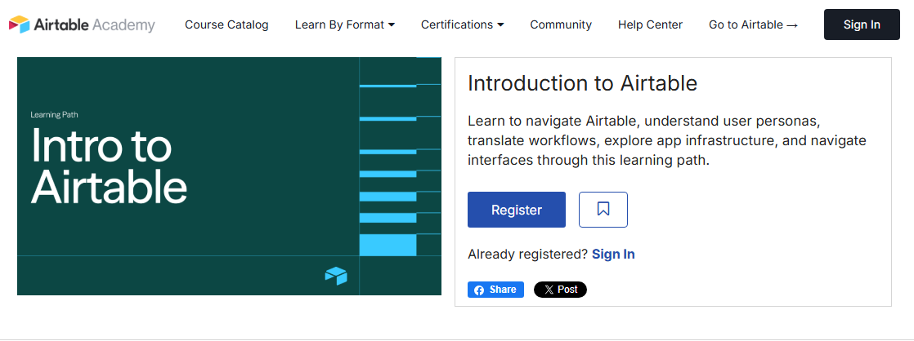Expand the Certifications menu
Image resolution: width=914 pixels, height=341 pixels.
(463, 25)
